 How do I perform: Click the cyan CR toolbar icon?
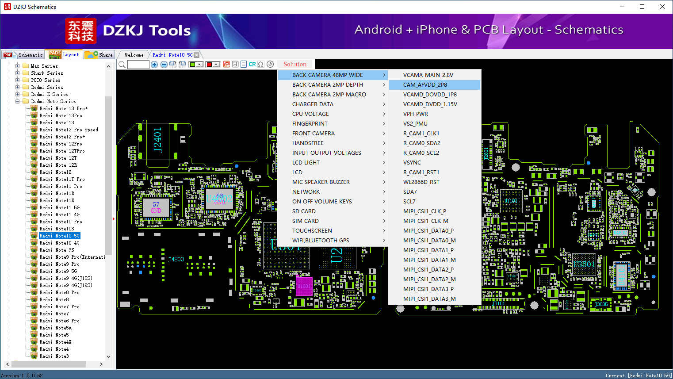pos(252,64)
